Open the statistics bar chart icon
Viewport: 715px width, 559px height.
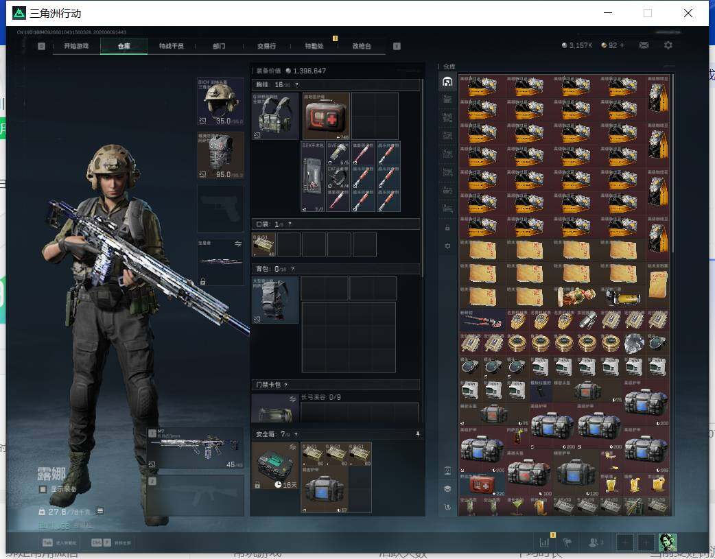pos(544,543)
